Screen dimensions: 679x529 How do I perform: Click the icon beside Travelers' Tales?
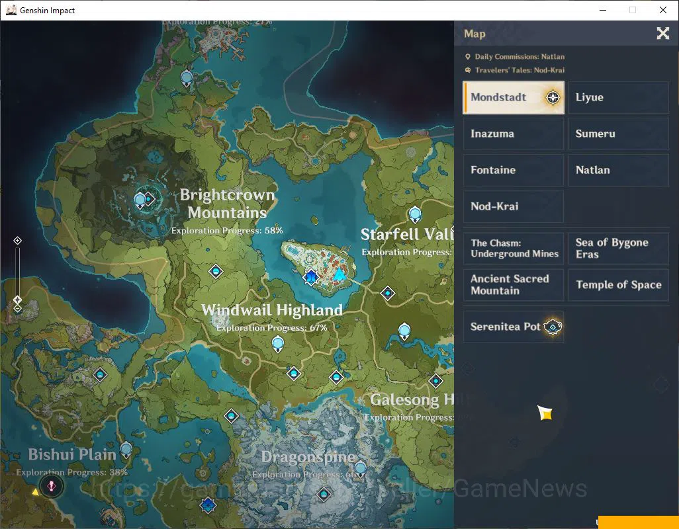[x=468, y=70]
